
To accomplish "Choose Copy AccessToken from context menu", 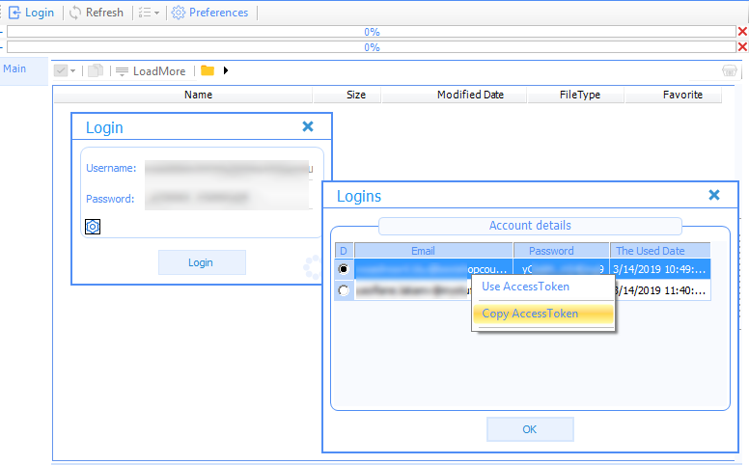I will pyautogui.click(x=542, y=314).
